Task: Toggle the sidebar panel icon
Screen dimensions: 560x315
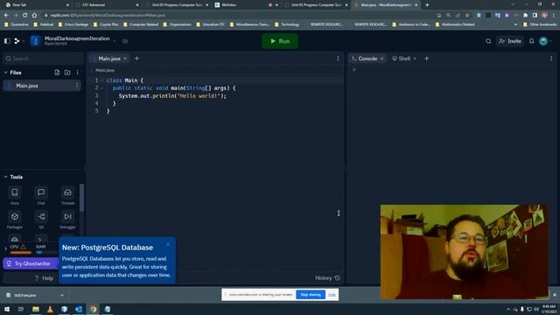Action: click(7, 41)
